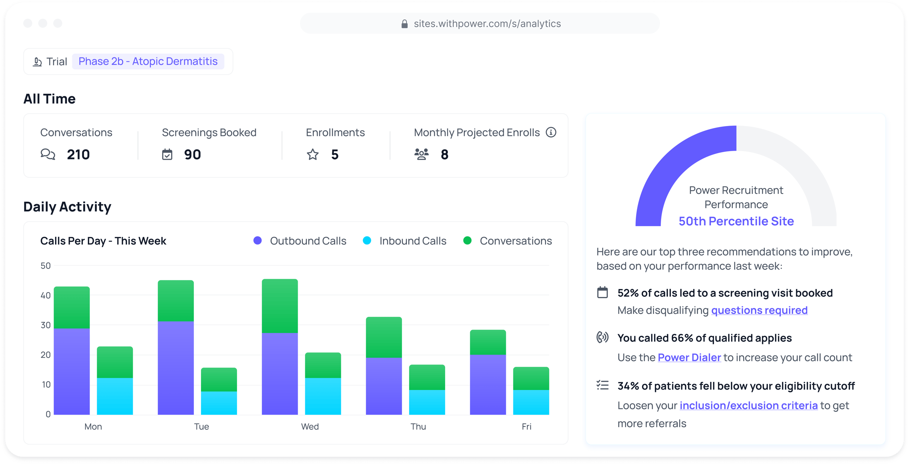Screen dimensions: 909x465
Task: Open the Phase 2b - Atopic Dermatitis trial selector
Action: coord(148,61)
